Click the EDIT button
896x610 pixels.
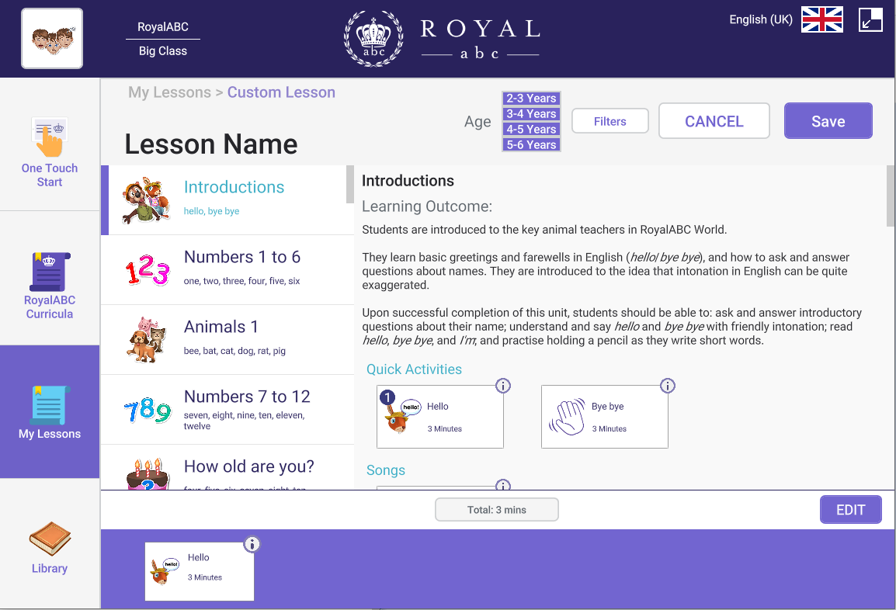(851, 509)
